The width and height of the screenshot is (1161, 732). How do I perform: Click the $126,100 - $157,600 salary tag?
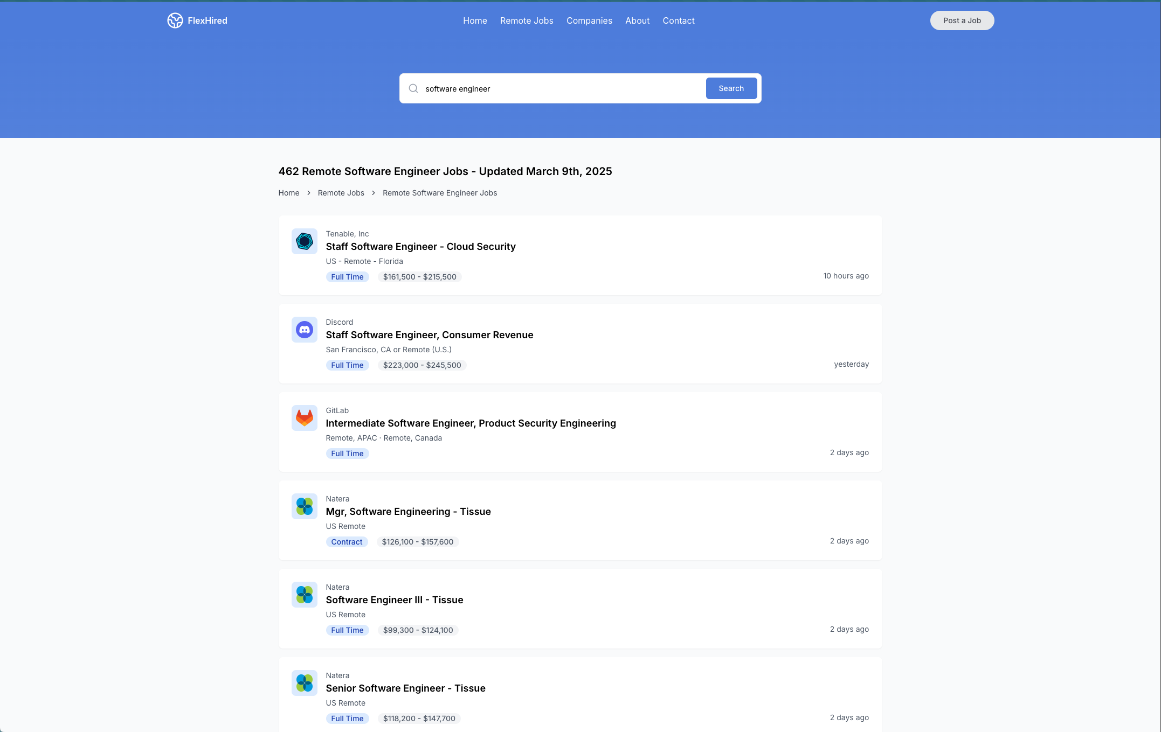tap(418, 542)
